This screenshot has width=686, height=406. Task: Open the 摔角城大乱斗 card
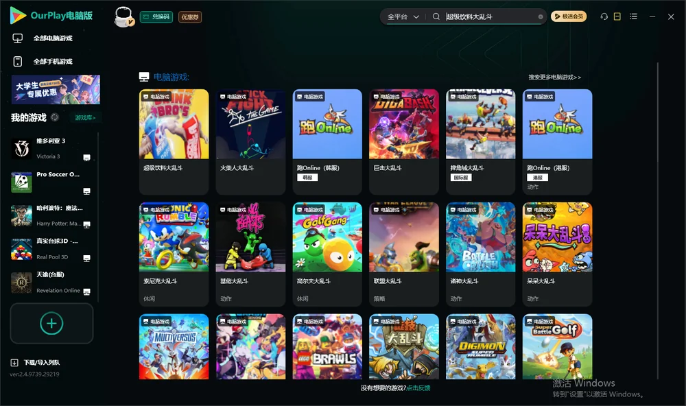click(x=480, y=141)
